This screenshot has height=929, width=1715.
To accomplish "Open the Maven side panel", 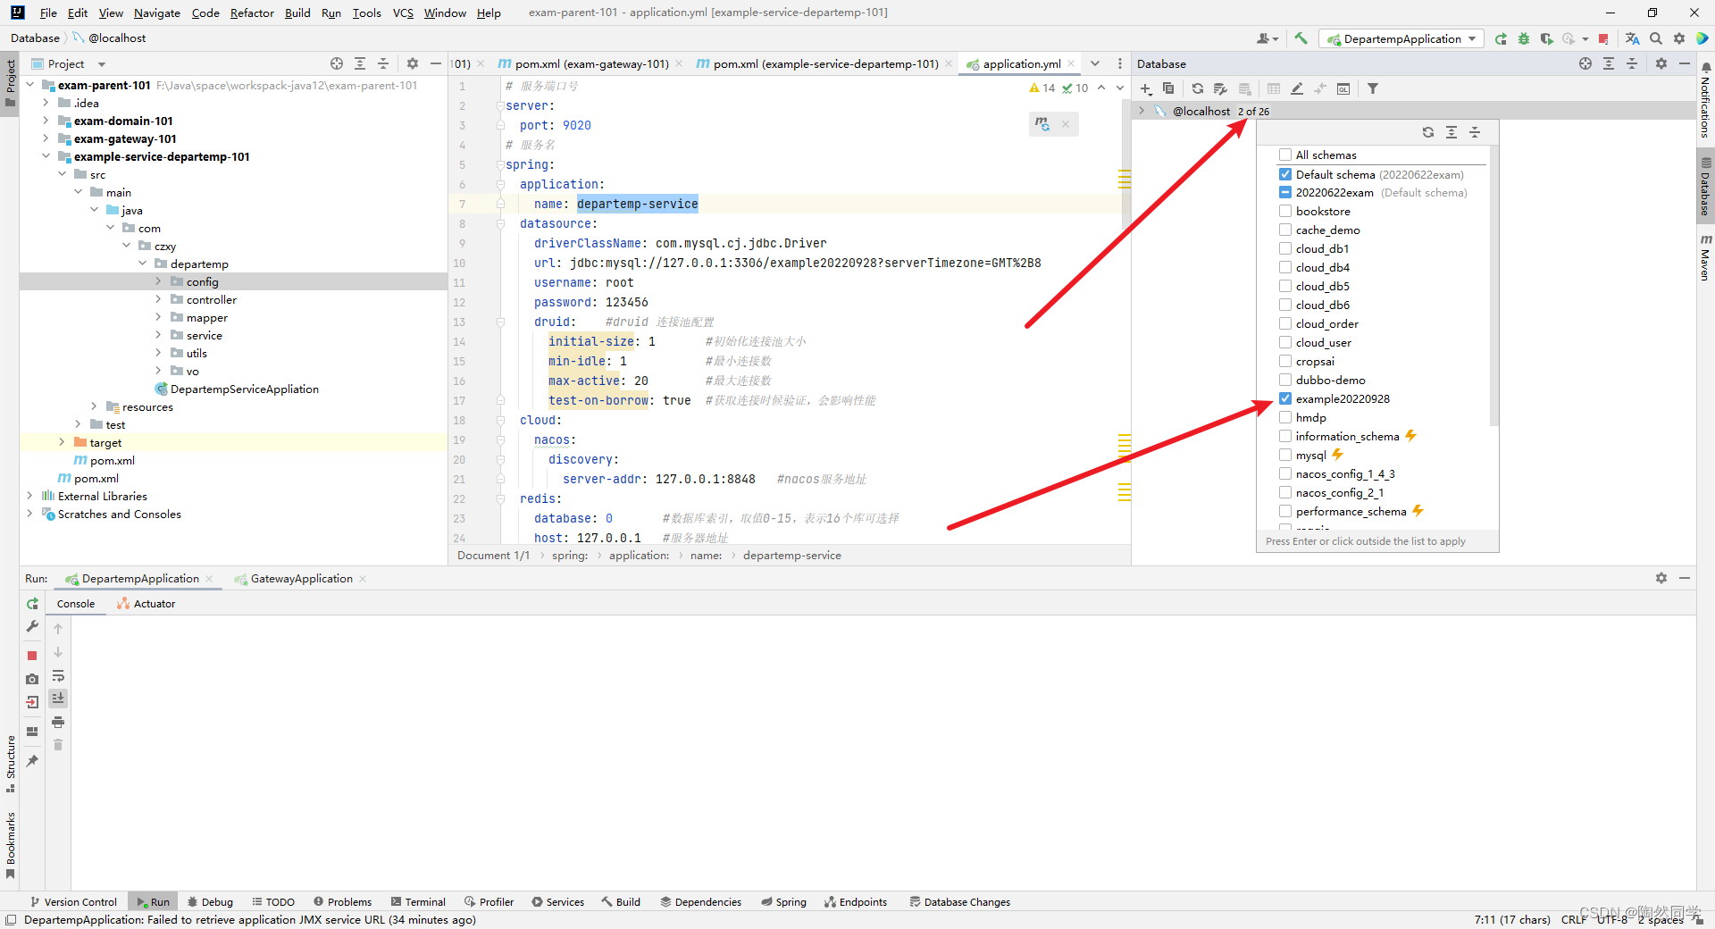I will (x=1705, y=259).
